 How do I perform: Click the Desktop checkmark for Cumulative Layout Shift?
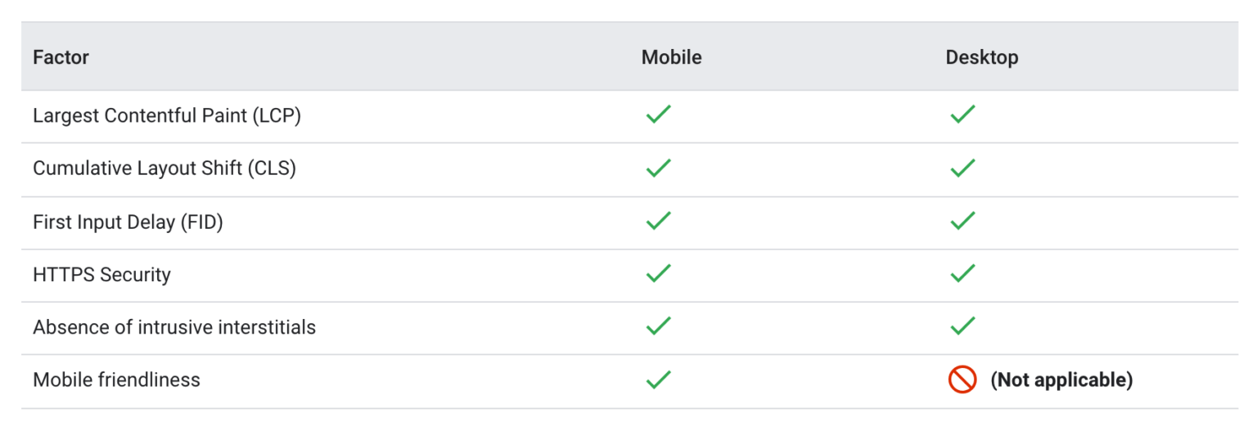click(x=962, y=168)
